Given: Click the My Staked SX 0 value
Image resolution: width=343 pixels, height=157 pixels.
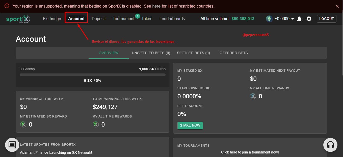Looking at the screenshot, I should pyautogui.click(x=179, y=79).
